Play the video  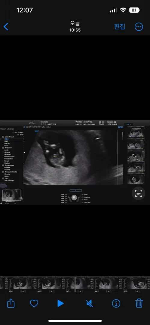(60, 303)
